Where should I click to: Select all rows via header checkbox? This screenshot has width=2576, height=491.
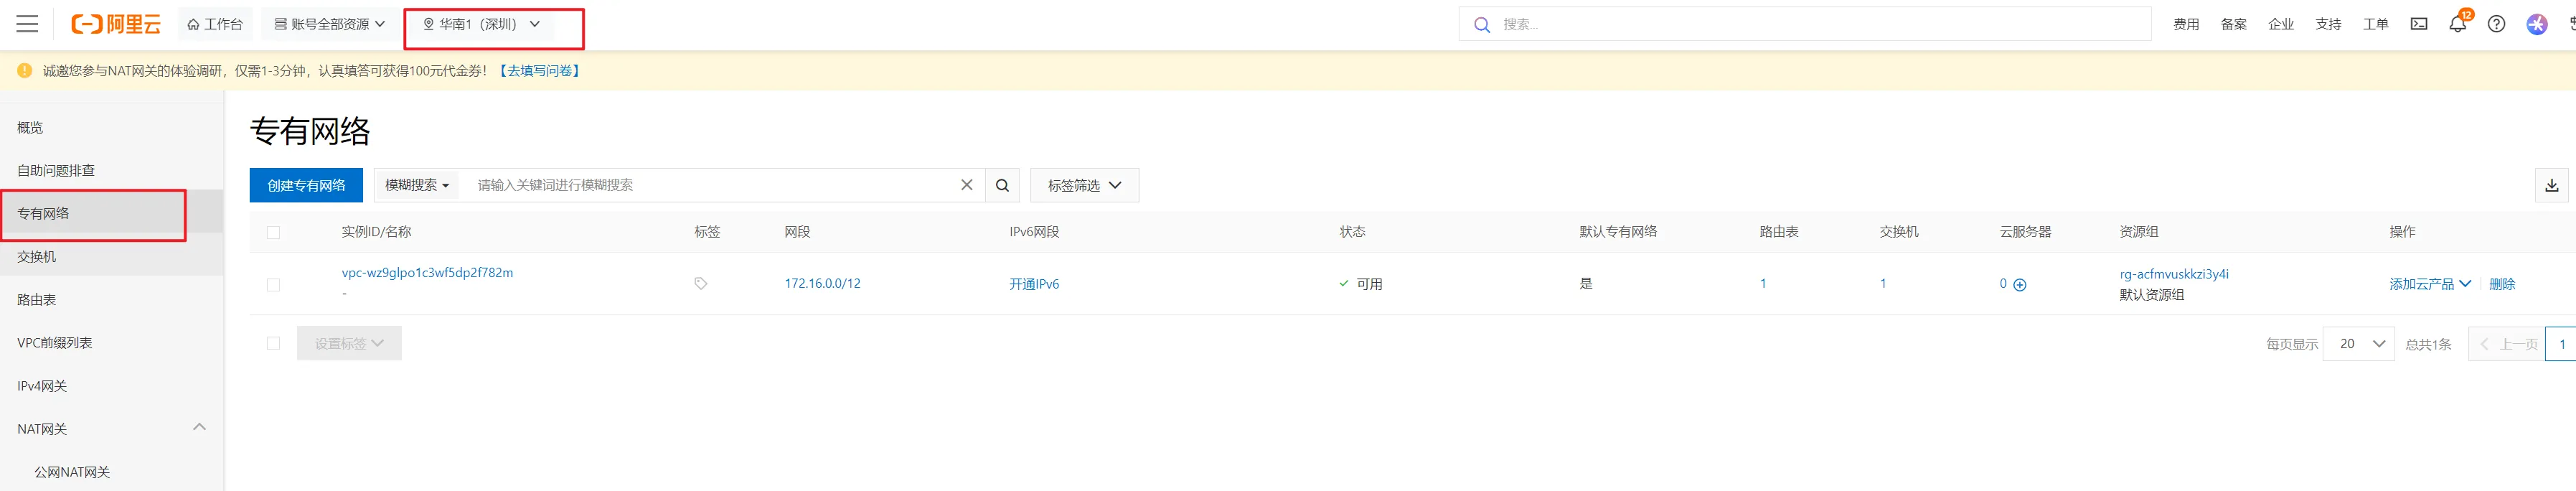[x=273, y=232]
